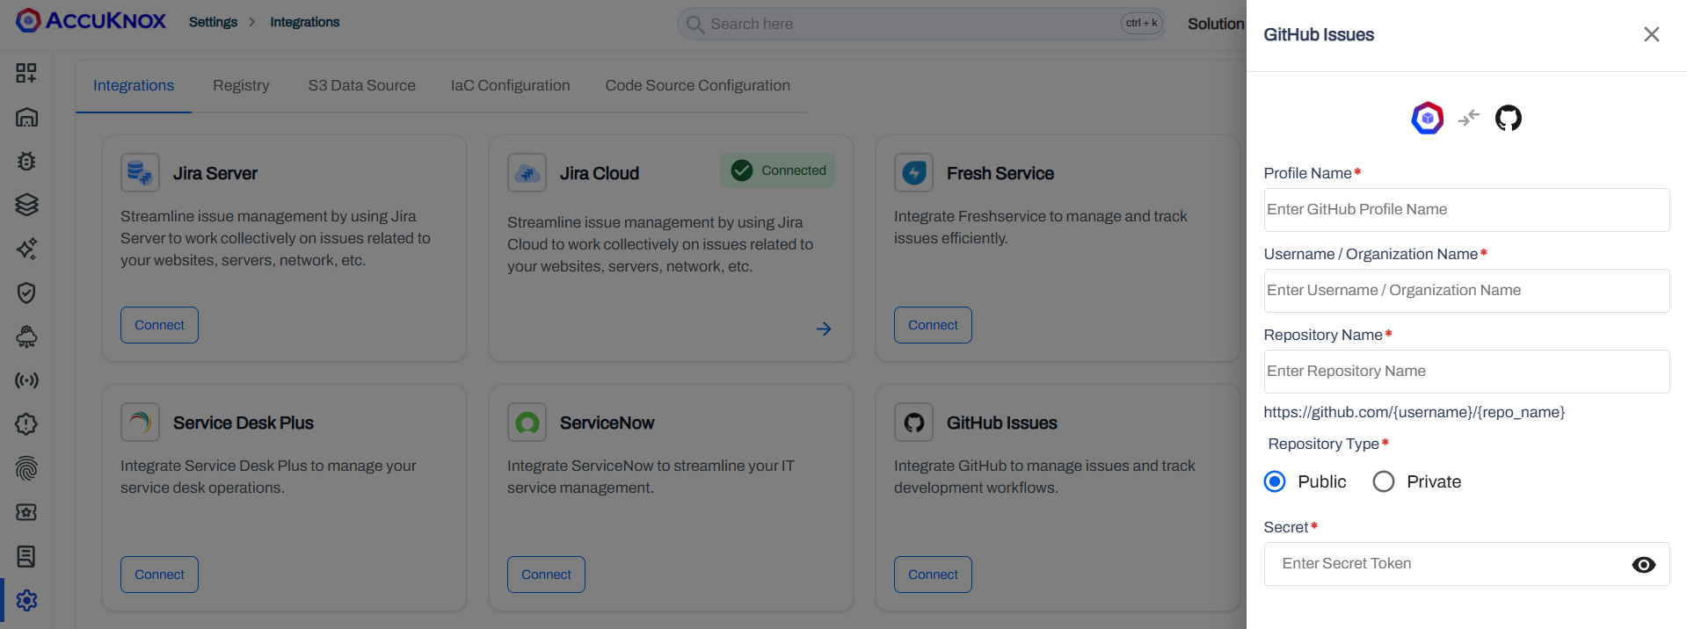Click the Jira Cloud card title
1687x629 pixels.
[x=600, y=173]
